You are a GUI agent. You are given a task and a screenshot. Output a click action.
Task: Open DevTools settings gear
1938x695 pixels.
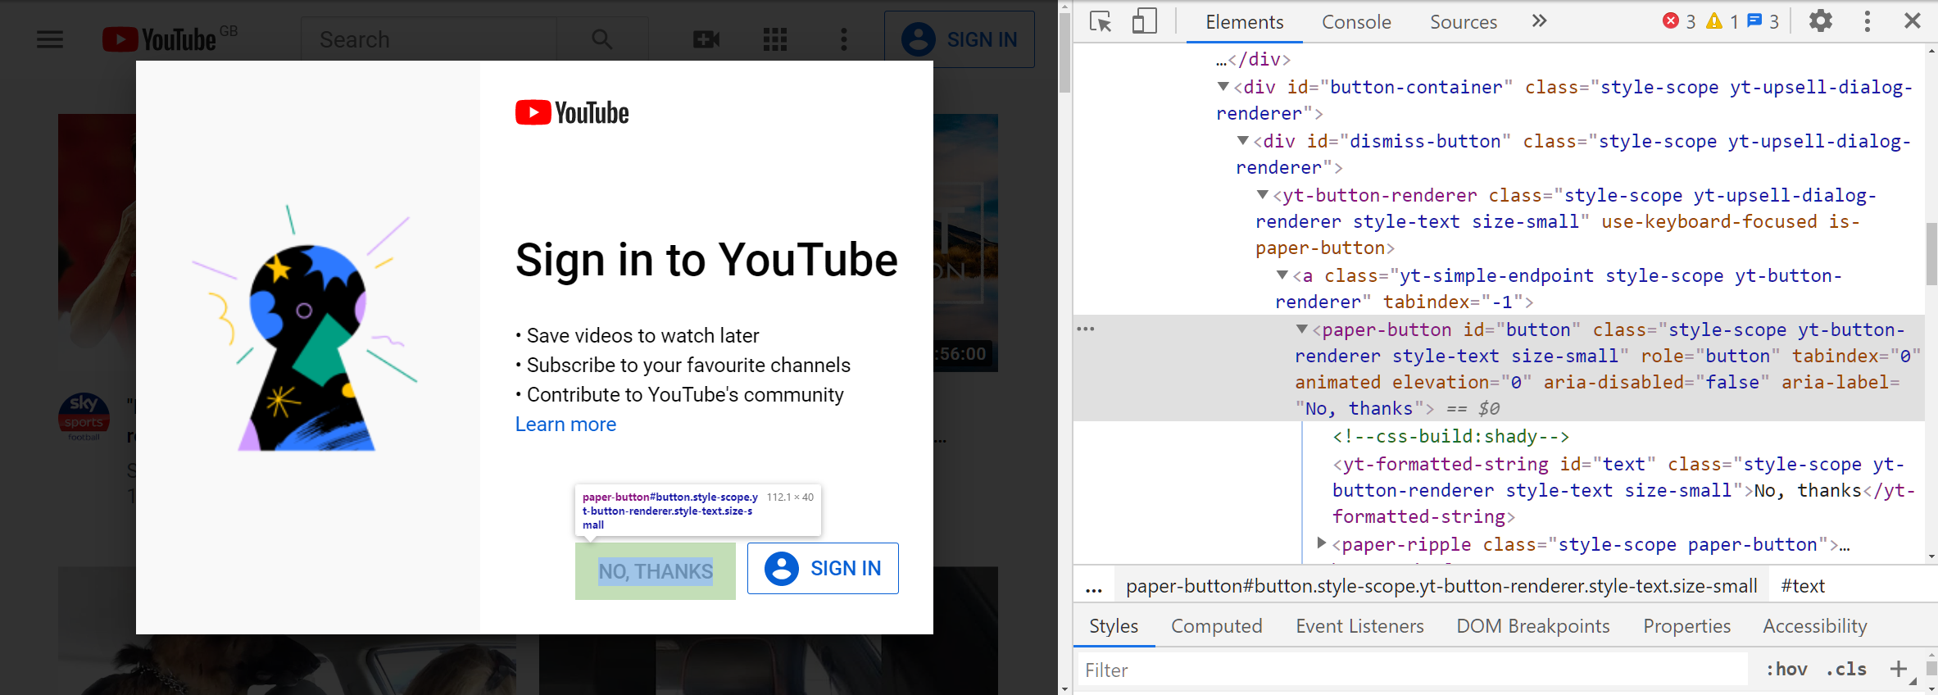click(x=1820, y=20)
